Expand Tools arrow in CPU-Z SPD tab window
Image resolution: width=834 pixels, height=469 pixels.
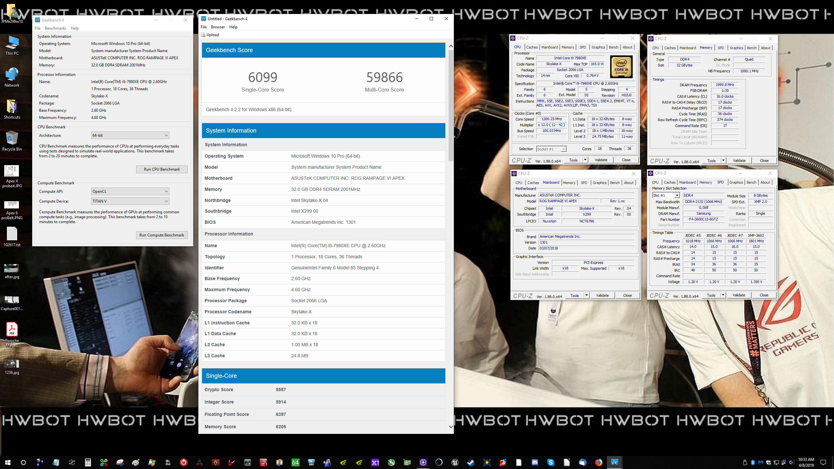click(723, 295)
